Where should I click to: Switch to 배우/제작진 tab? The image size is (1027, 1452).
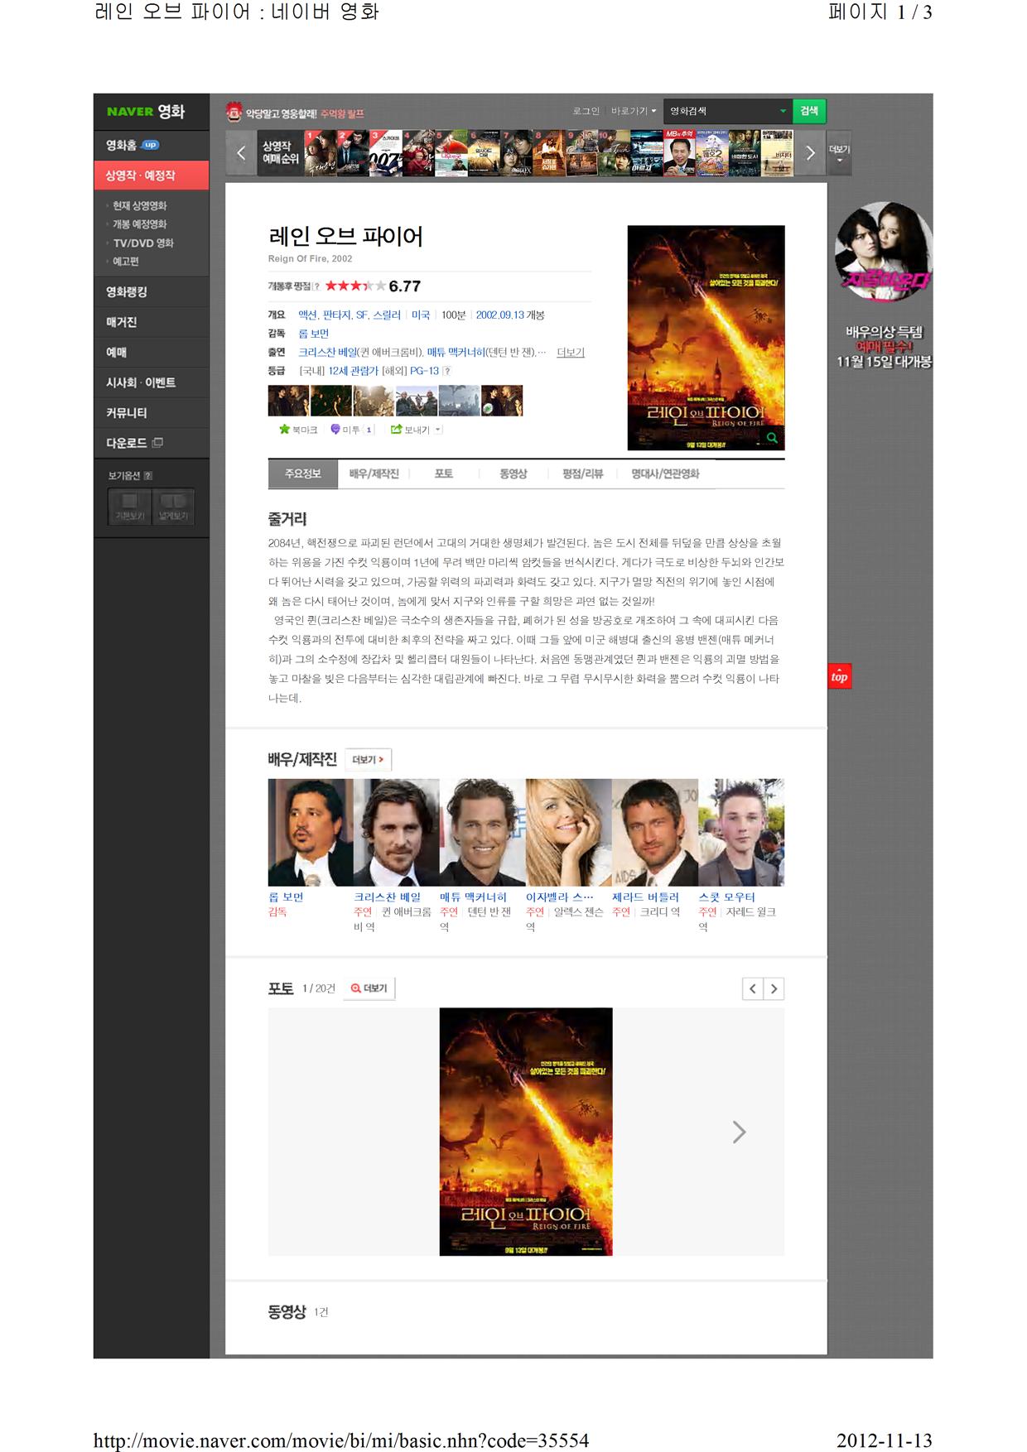pyautogui.click(x=374, y=474)
